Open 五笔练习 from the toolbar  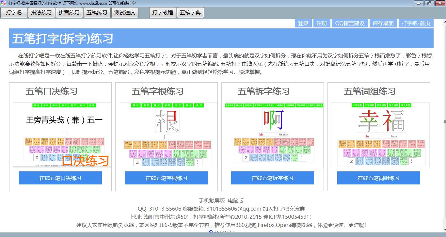[97, 13]
